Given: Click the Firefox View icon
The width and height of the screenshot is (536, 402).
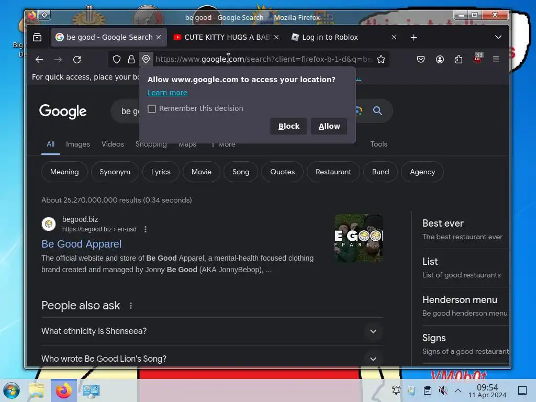Looking at the screenshot, I should click(x=37, y=37).
